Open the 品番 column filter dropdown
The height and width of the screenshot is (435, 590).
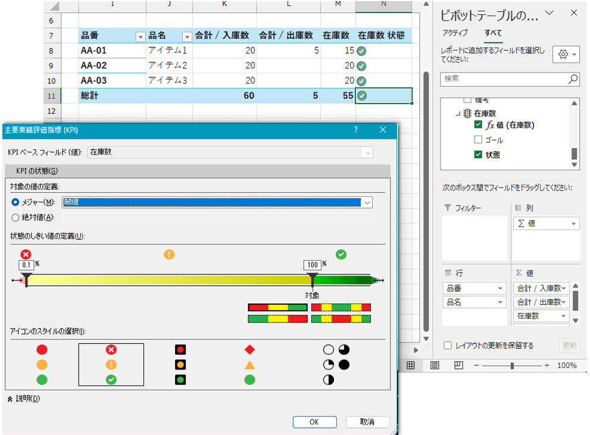point(141,36)
